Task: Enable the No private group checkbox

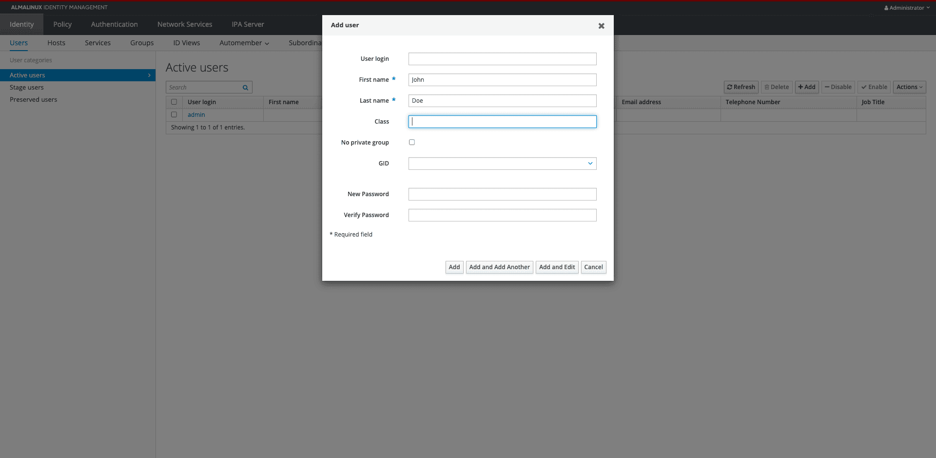Action: 412,142
